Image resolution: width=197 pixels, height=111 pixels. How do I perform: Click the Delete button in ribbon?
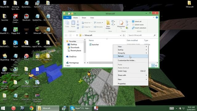coord(98,23)
